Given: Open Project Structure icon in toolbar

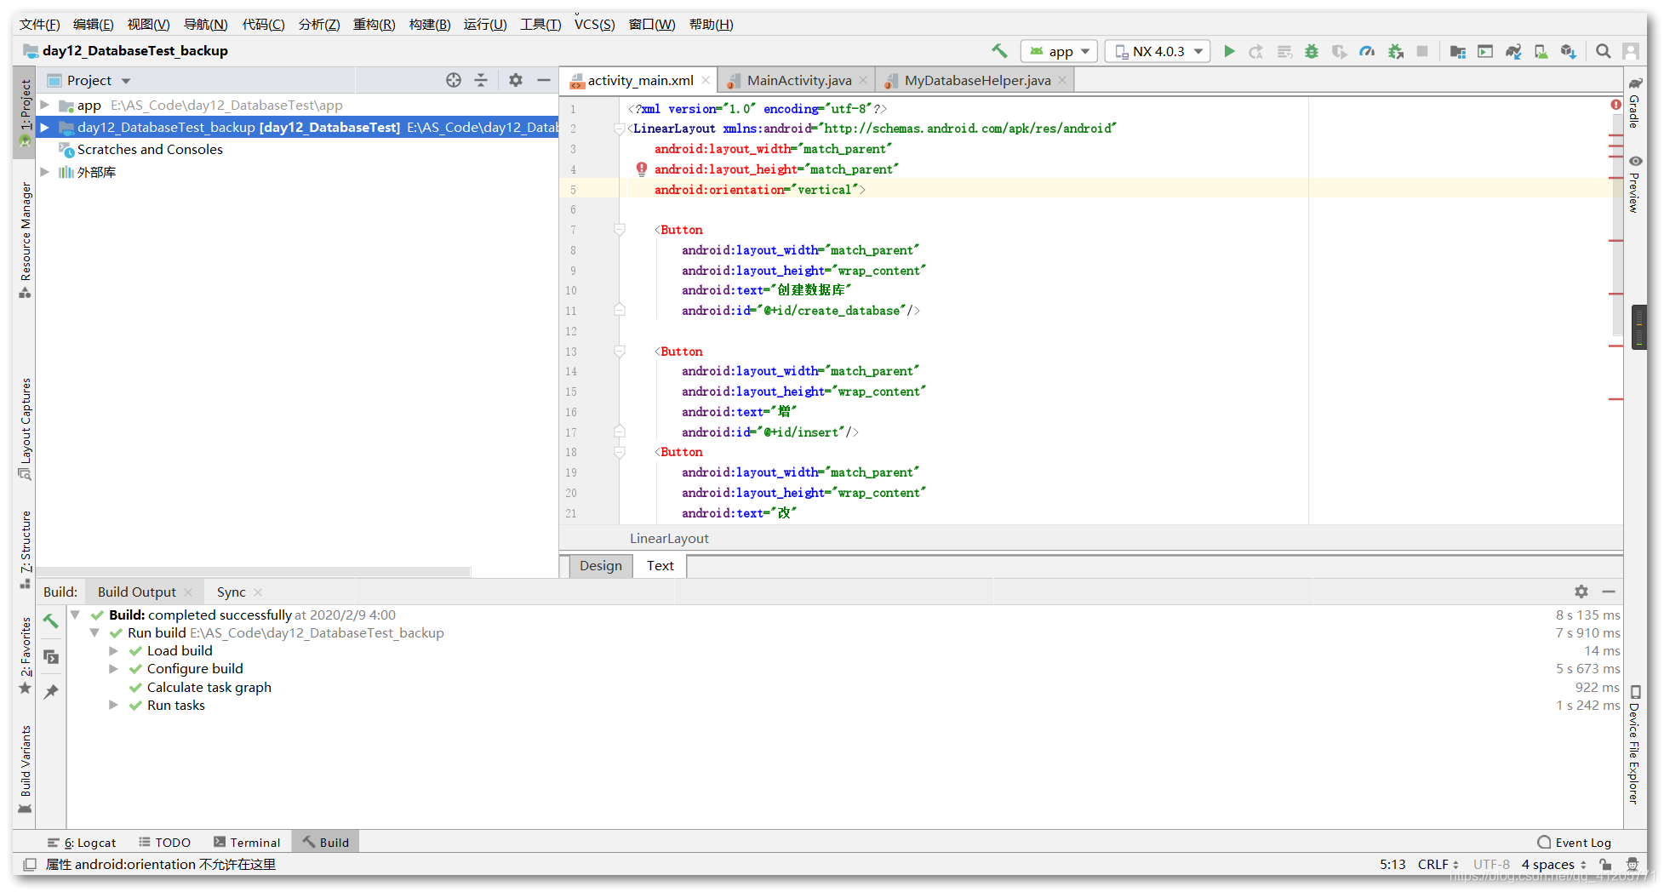Looking at the screenshot, I should (1458, 51).
